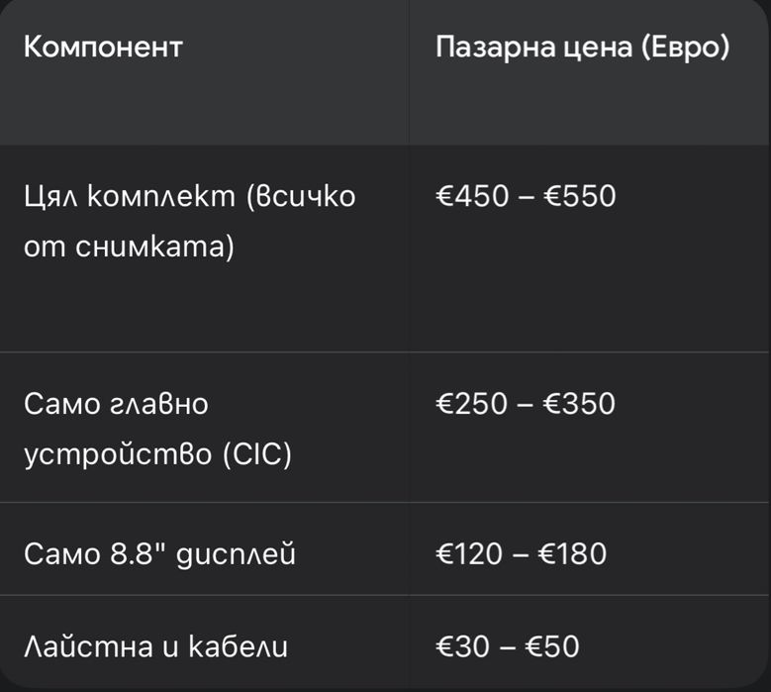Click the €250 – €350 price cell
771x692 pixels.
point(526,404)
